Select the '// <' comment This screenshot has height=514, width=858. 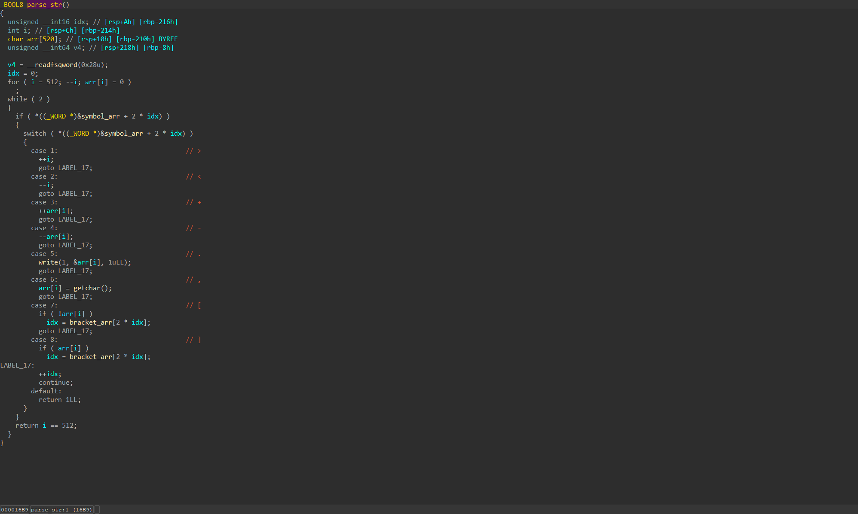coord(193,176)
